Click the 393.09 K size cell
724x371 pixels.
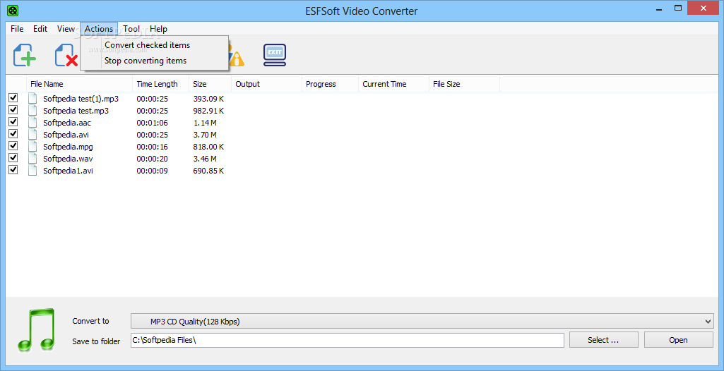click(208, 99)
